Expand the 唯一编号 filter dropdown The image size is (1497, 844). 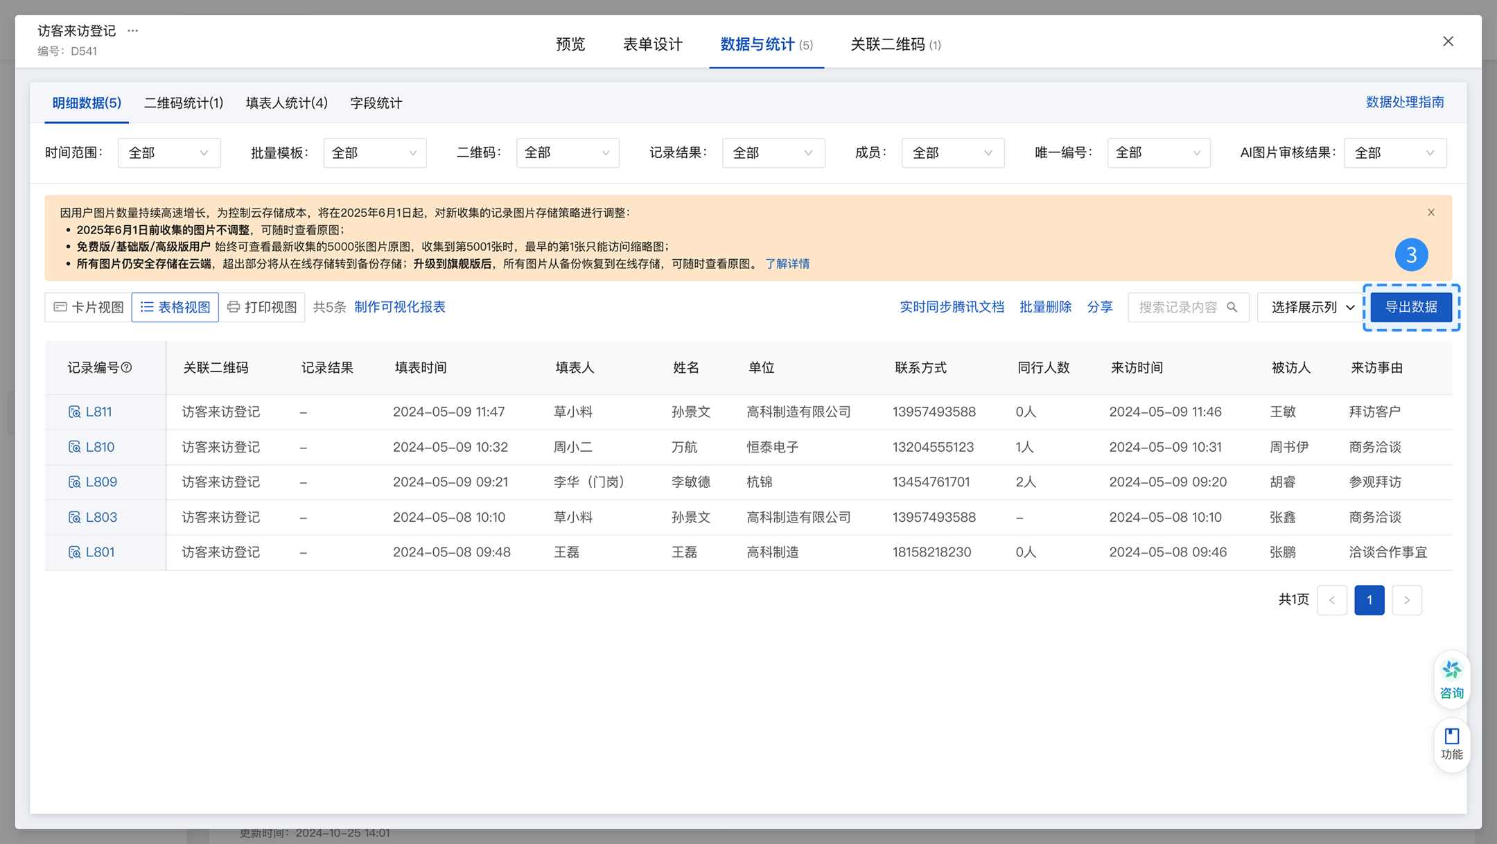pyautogui.click(x=1159, y=153)
